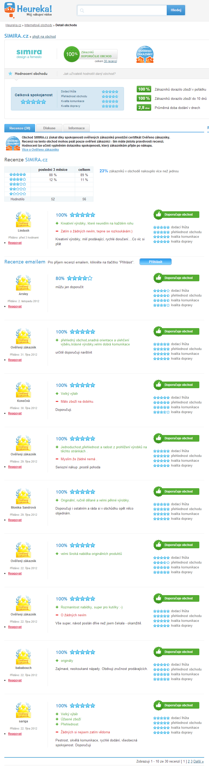Screen dimensions: 209x771
Task: Click the magnifier icon in search box
Action: (x=82, y=10)
